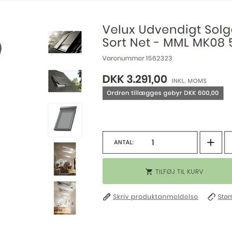Click the partially visible main product image at left
This screenshot has height=232, width=232.
[x=0, y=48]
